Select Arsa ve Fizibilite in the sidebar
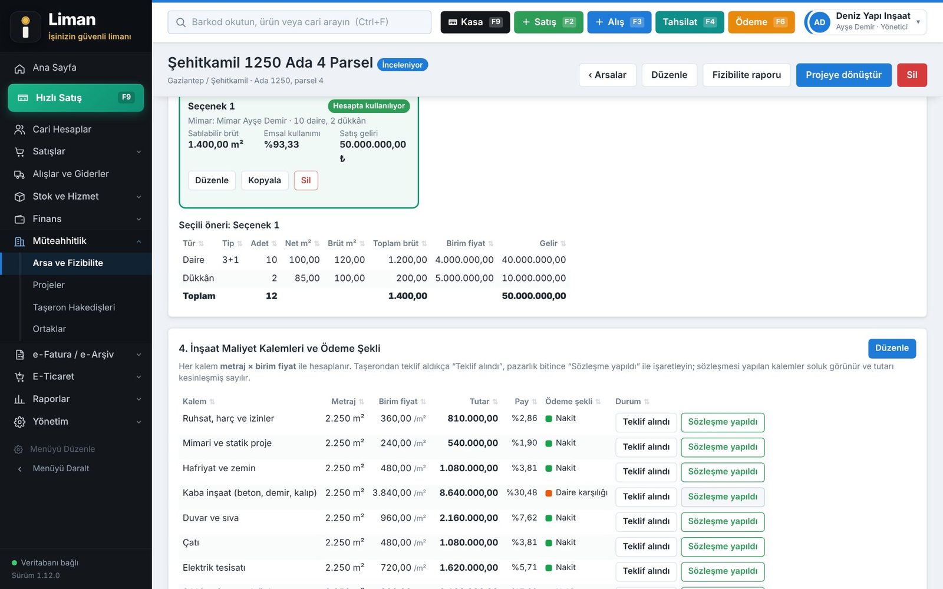 coord(76,263)
